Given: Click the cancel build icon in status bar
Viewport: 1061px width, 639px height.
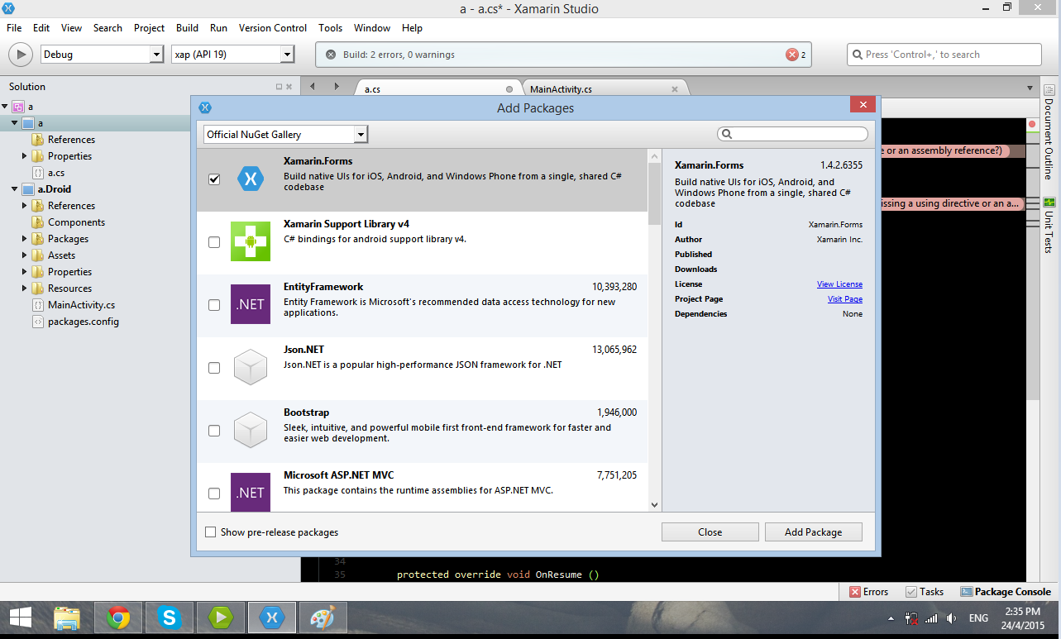Looking at the screenshot, I should point(331,55).
